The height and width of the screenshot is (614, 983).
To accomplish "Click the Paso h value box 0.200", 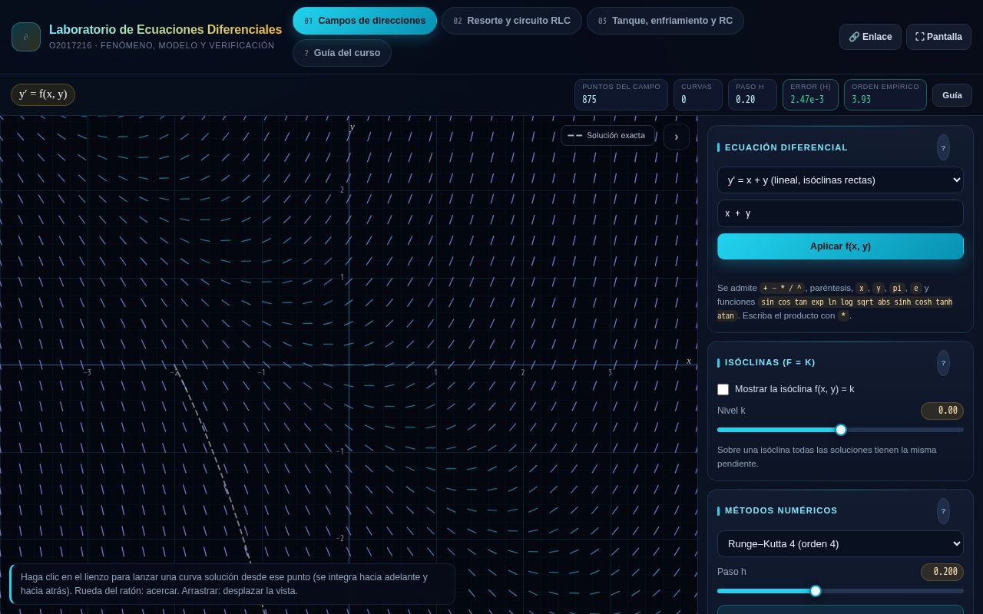I will [942, 572].
